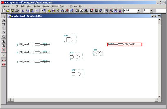This screenshot has width=167, height=109.
Task: Click horizontal scrollbar left arrow
Action: (9, 100)
